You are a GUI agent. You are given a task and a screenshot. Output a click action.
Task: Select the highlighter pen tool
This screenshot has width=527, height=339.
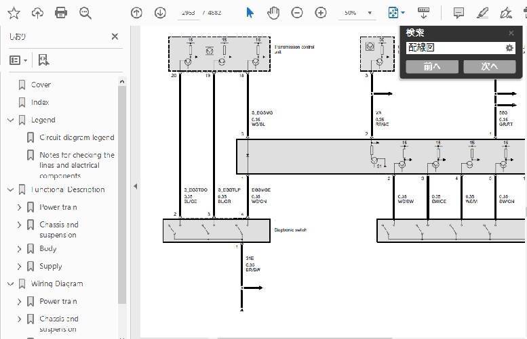(x=483, y=13)
